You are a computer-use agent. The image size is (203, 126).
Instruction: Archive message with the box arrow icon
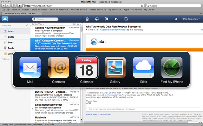97,19
